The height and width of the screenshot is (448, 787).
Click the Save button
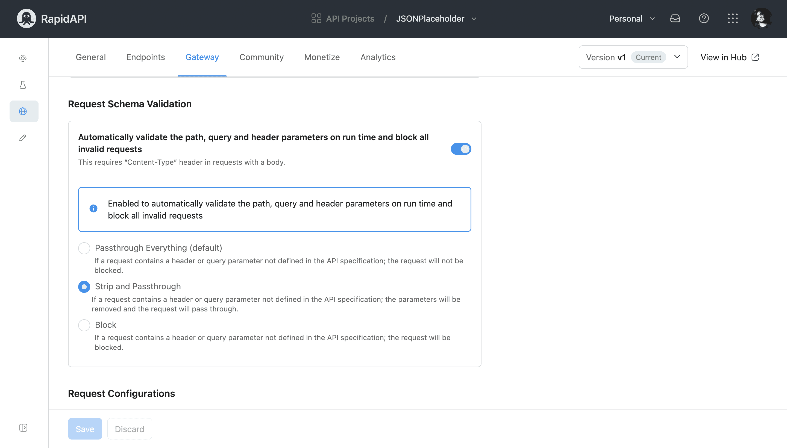click(x=85, y=429)
